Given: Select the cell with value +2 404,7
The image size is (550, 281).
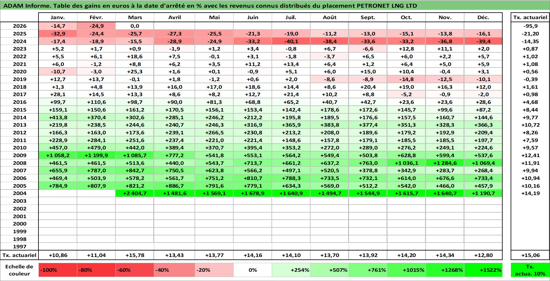Looking at the screenshot, I should click(135, 193).
